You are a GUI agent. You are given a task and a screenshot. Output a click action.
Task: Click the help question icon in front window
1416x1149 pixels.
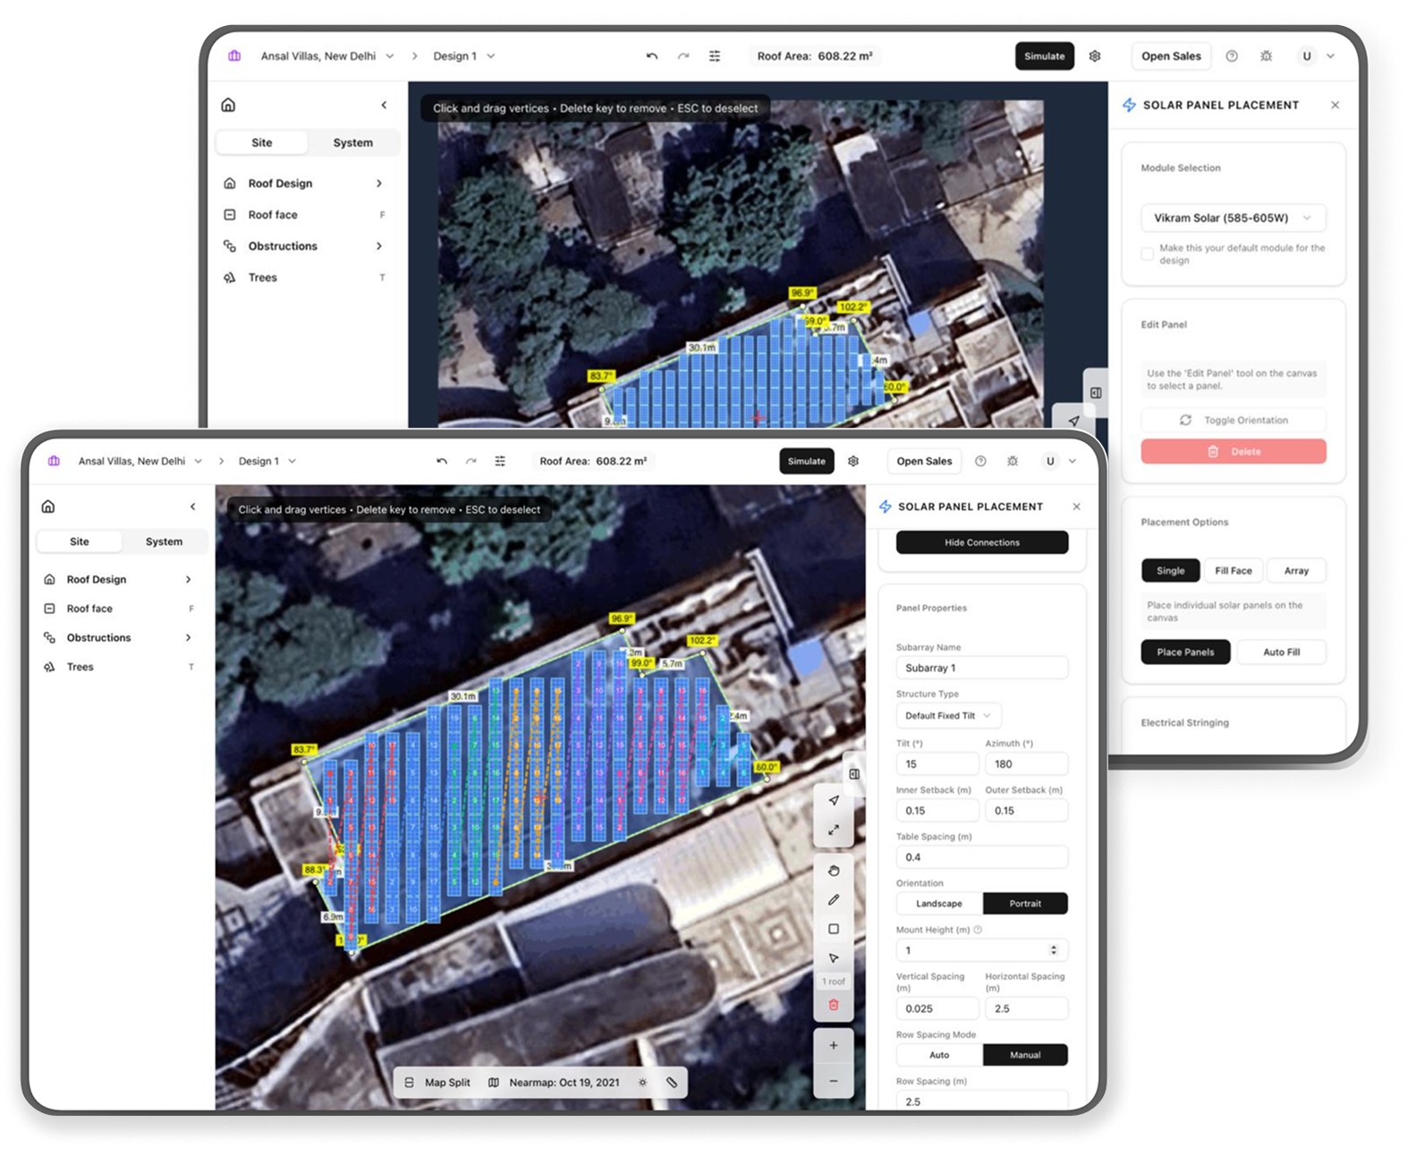(980, 461)
